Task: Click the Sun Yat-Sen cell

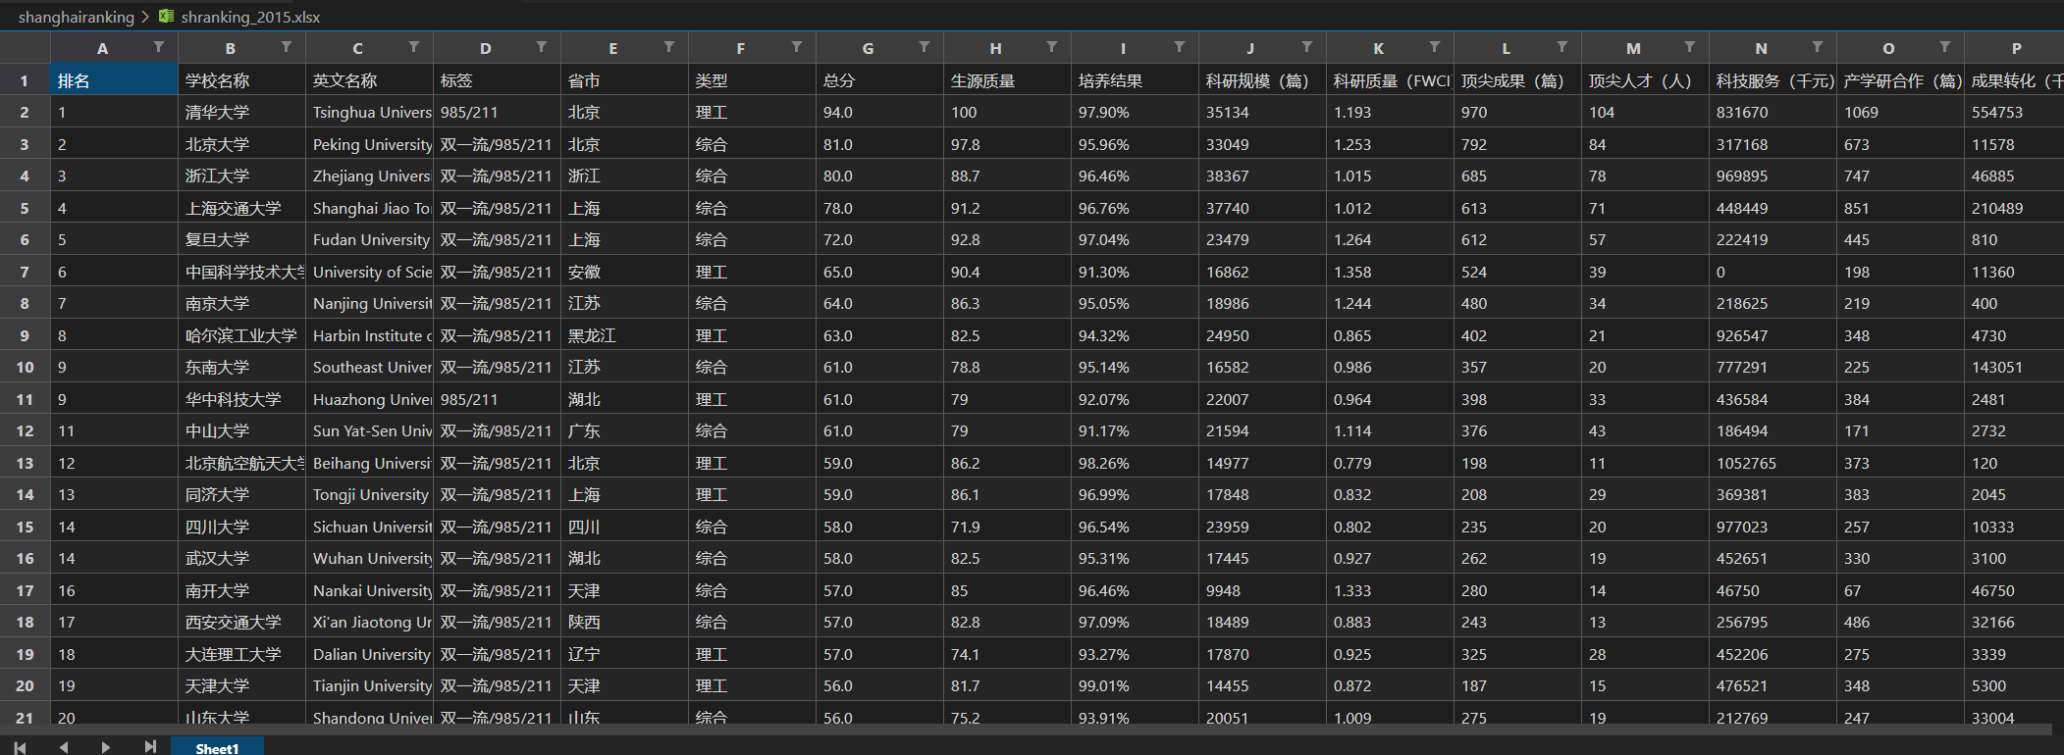Action: click(x=369, y=430)
